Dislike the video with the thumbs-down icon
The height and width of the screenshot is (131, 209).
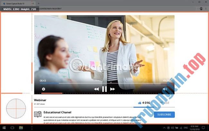pos(161,103)
